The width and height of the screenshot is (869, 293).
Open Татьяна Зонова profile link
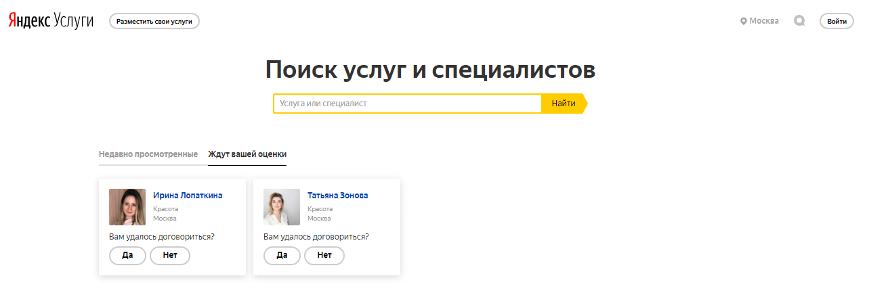pyautogui.click(x=337, y=196)
